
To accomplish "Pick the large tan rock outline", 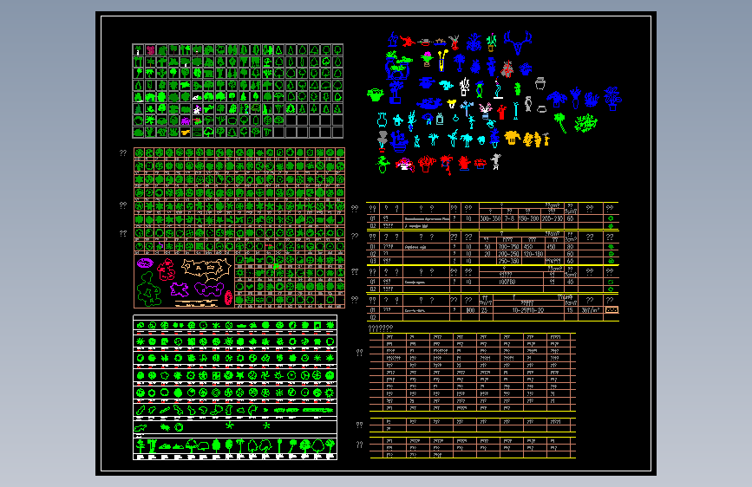I will pyautogui.click(x=207, y=271).
